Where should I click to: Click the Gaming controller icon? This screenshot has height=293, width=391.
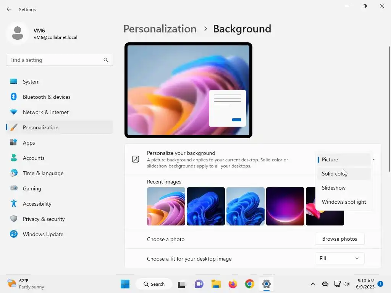pos(14,188)
